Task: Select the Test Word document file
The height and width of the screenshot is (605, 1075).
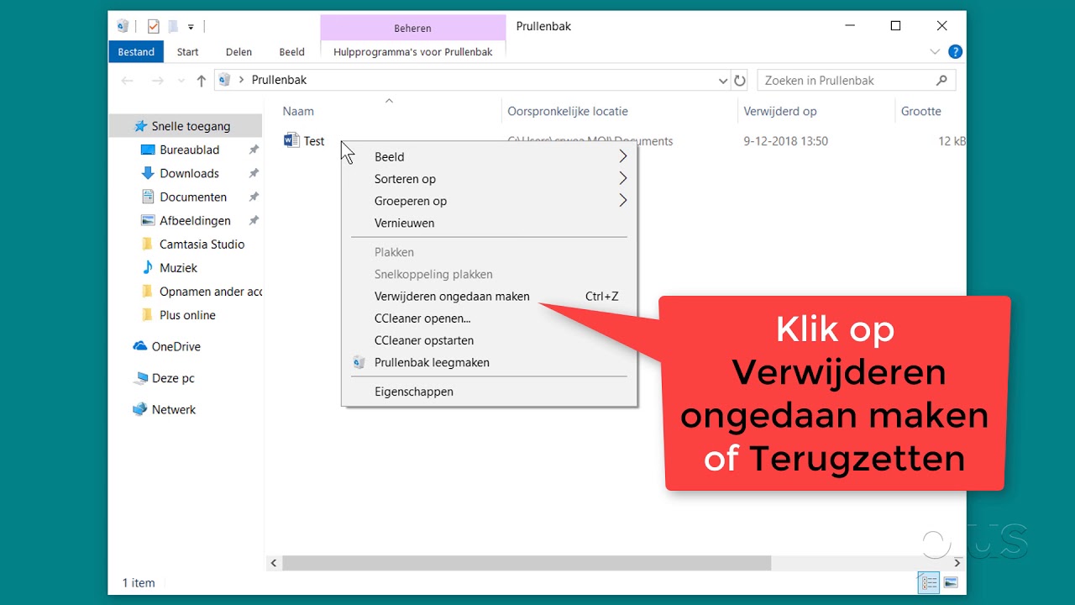Action: (x=304, y=141)
